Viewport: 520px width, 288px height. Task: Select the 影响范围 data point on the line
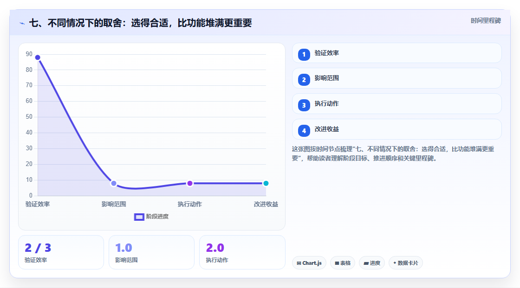click(x=114, y=183)
